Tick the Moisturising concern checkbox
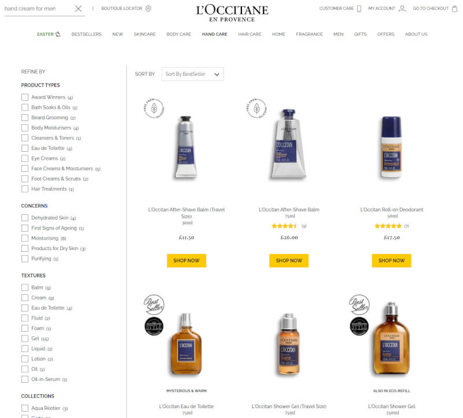The height and width of the screenshot is (418, 463). (x=25, y=238)
